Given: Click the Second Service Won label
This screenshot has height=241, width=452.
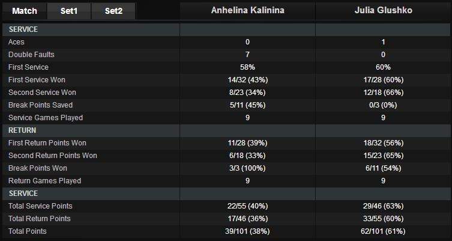Looking at the screenshot, I should [x=42, y=93].
